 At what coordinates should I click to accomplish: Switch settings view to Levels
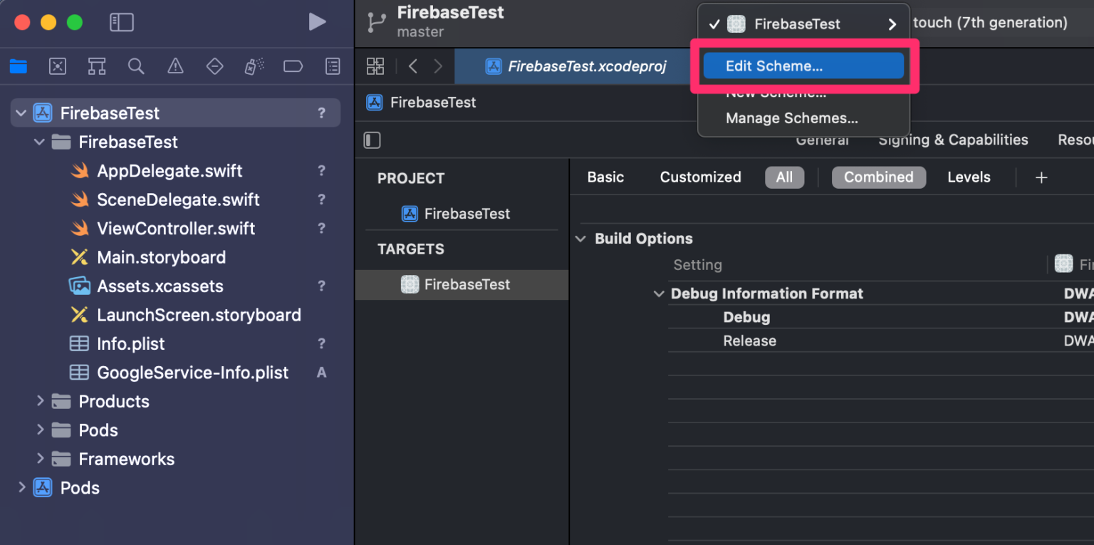[969, 177]
